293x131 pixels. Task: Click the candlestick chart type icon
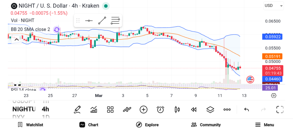tap(177, 109)
